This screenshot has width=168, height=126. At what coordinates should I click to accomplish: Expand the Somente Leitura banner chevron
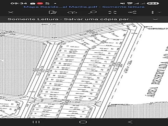click(x=155, y=19)
